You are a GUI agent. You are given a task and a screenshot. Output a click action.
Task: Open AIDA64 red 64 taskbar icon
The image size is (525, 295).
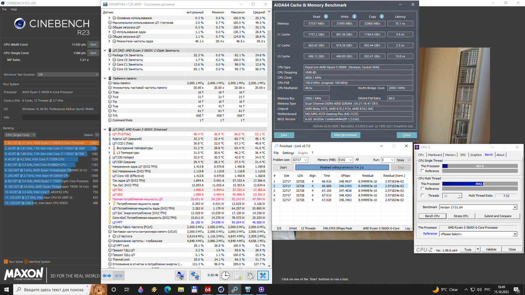pyautogui.click(x=208, y=289)
